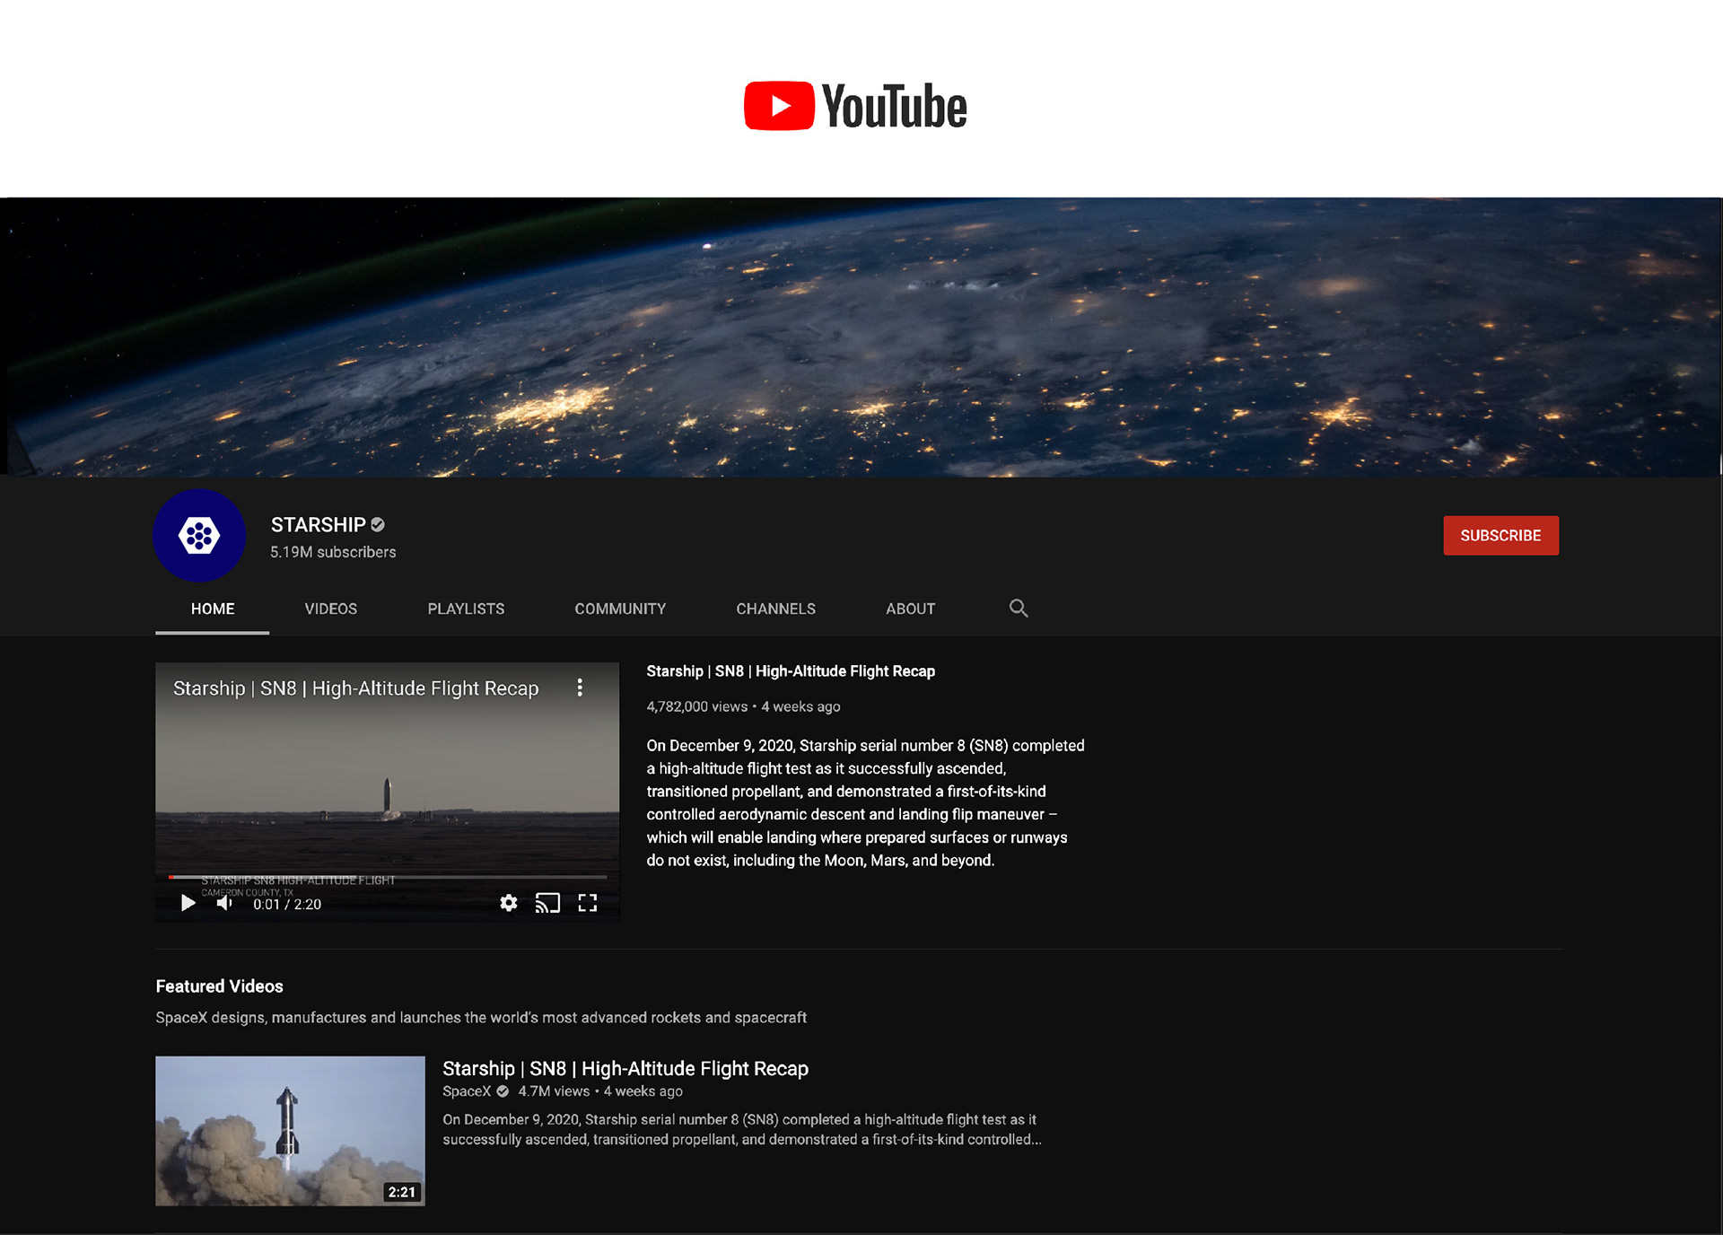Click the Starship channel avatar
This screenshot has width=1723, height=1235.
(x=199, y=536)
